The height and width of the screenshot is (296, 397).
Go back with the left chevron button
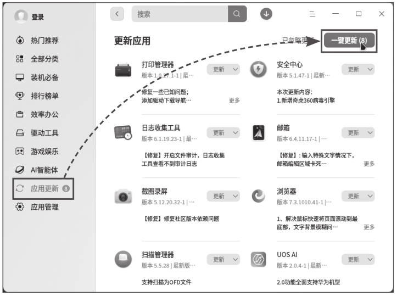pos(117,14)
